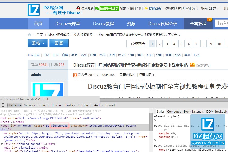This screenshot has width=228, height=152.
Task: Select the Discuz代码分析 navigation tab
Action: pyautogui.click(x=162, y=24)
